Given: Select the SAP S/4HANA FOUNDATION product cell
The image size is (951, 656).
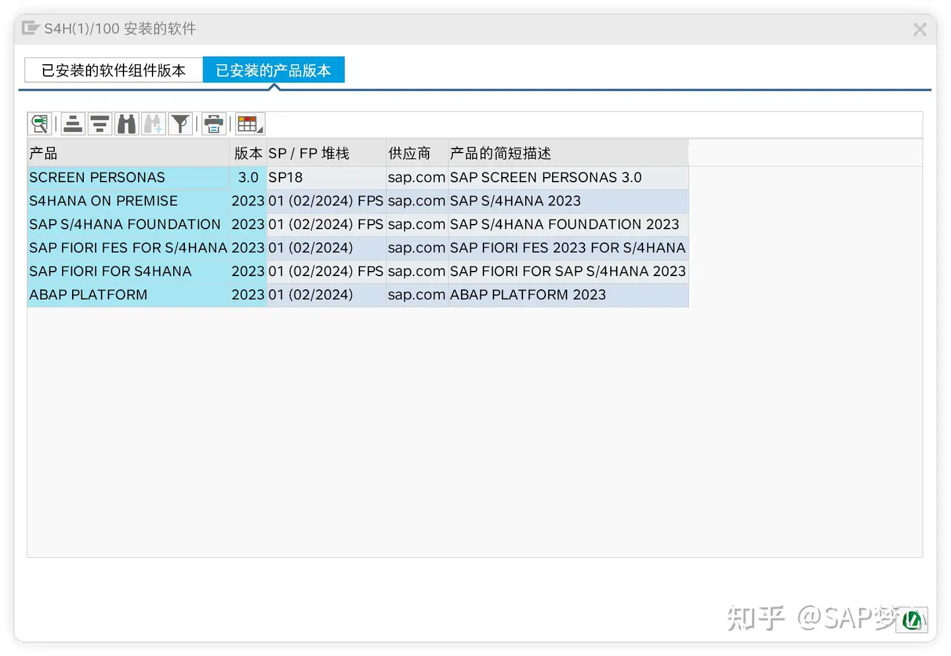Looking at the screenshot, I should coord(128,224).
